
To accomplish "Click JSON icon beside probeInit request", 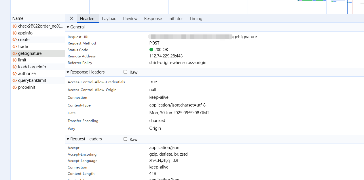I will pos(15,87).
